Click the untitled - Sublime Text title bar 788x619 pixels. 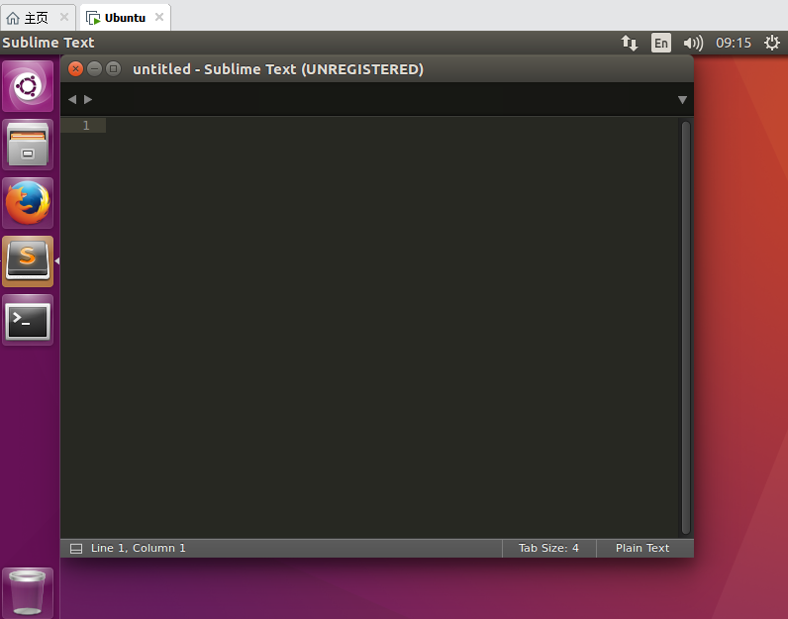tap(278, 69)
